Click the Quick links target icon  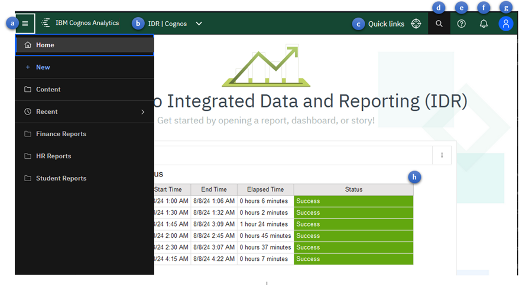click(x=416, y=24)
